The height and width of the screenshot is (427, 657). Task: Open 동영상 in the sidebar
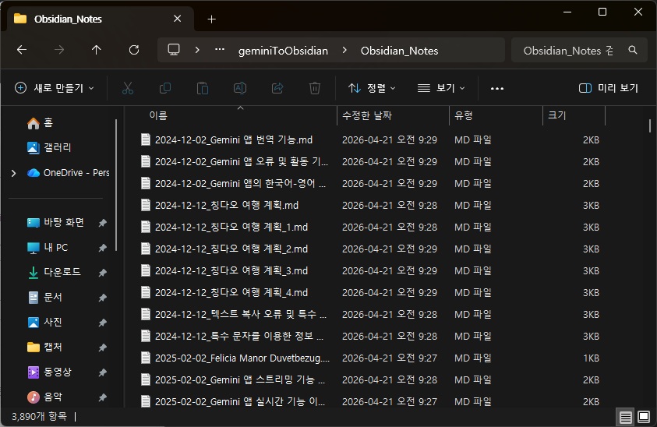pos(49,372)
